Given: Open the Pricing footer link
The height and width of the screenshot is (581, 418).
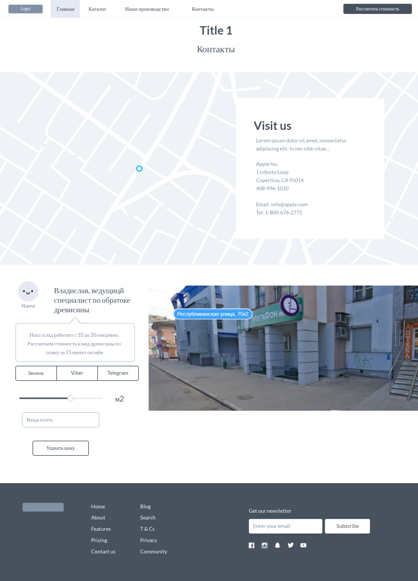Looking at the screenshot, I should click(x=99, y=540).
